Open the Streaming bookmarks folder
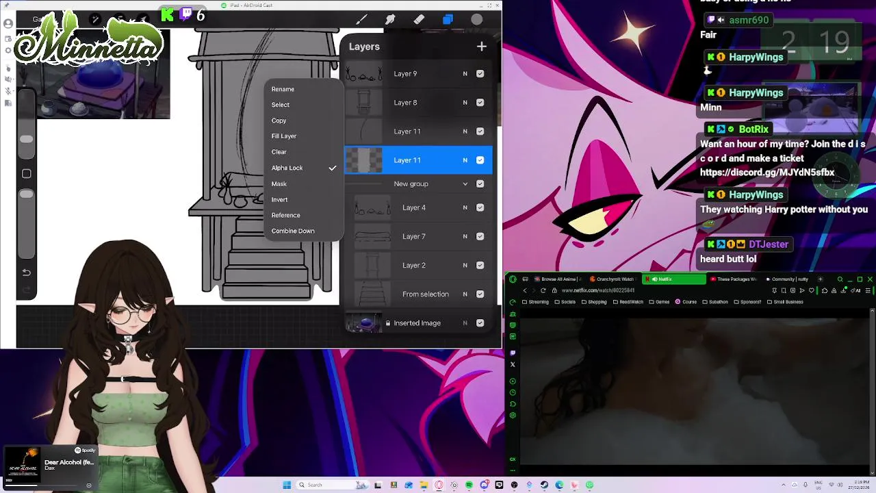Image resolution: width=876 pixels, height=493 pixels. tap(535, 302)
